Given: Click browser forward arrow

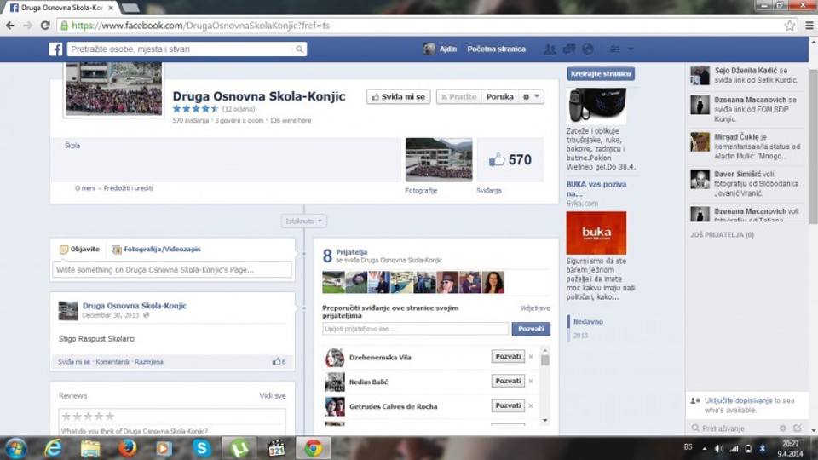Looking at the screenshot, I should (x=27, y=25).
